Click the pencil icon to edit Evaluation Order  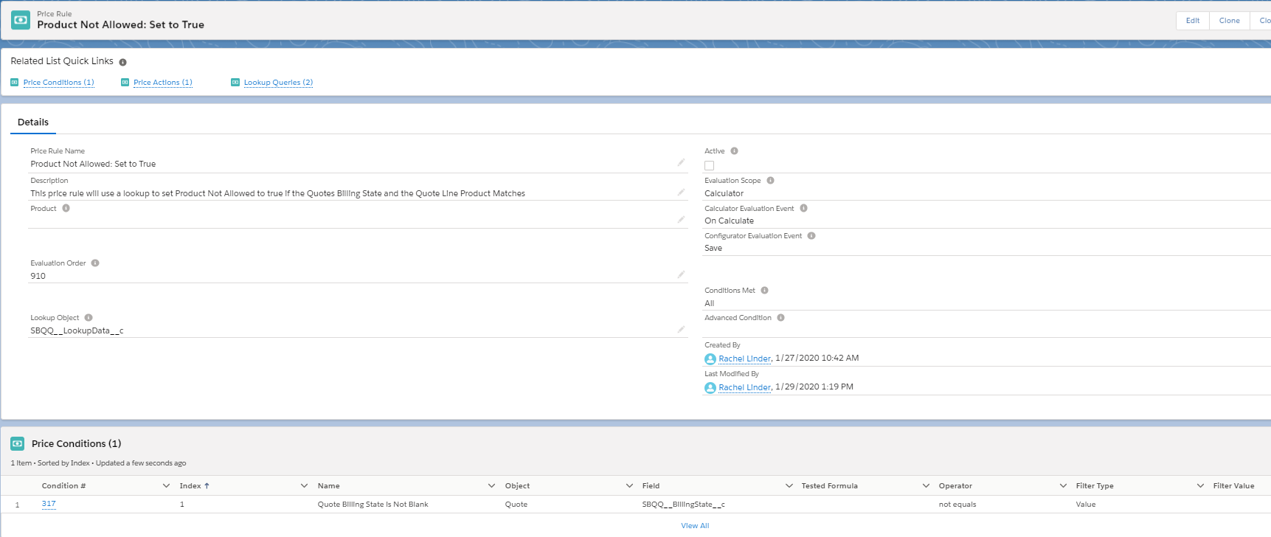[681, 274]
